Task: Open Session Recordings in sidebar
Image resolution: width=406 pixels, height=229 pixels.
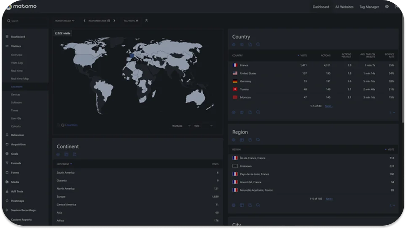Action: click(x=23, y=210)
